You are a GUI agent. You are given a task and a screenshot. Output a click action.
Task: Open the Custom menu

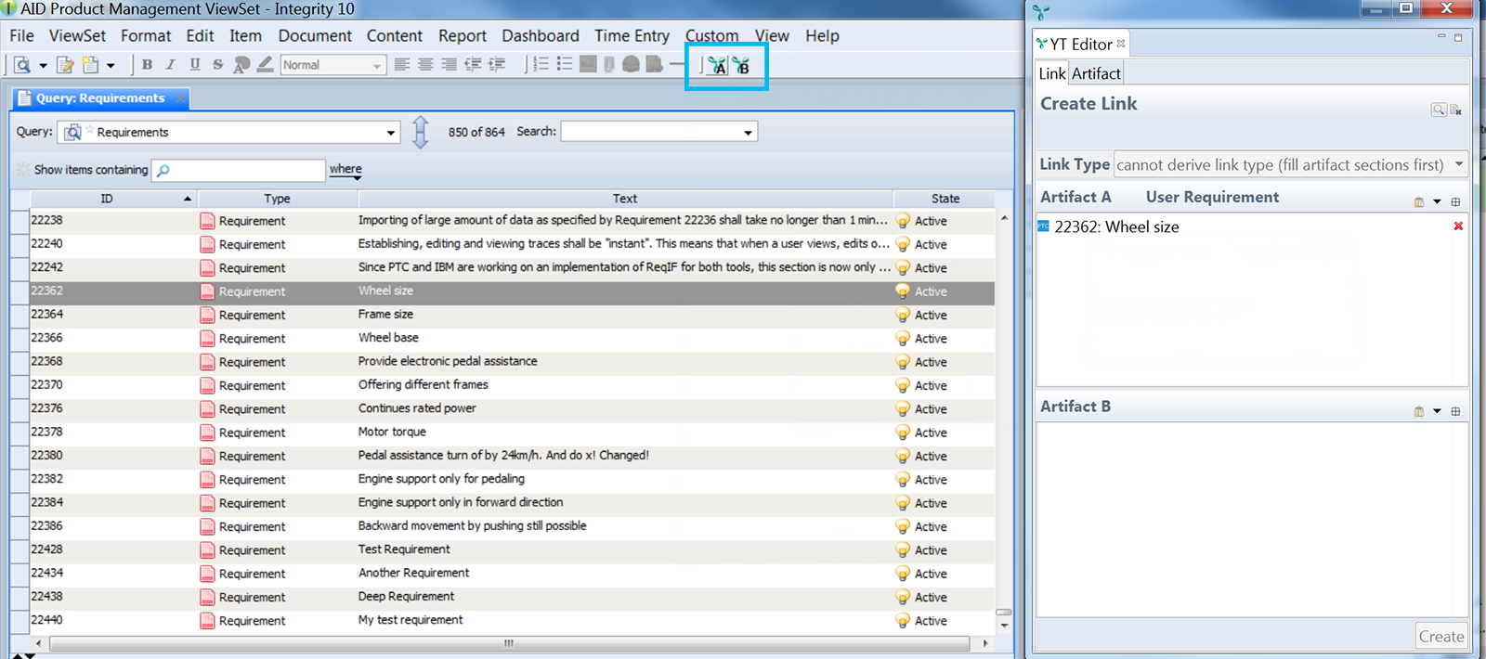tap(712, 35)
